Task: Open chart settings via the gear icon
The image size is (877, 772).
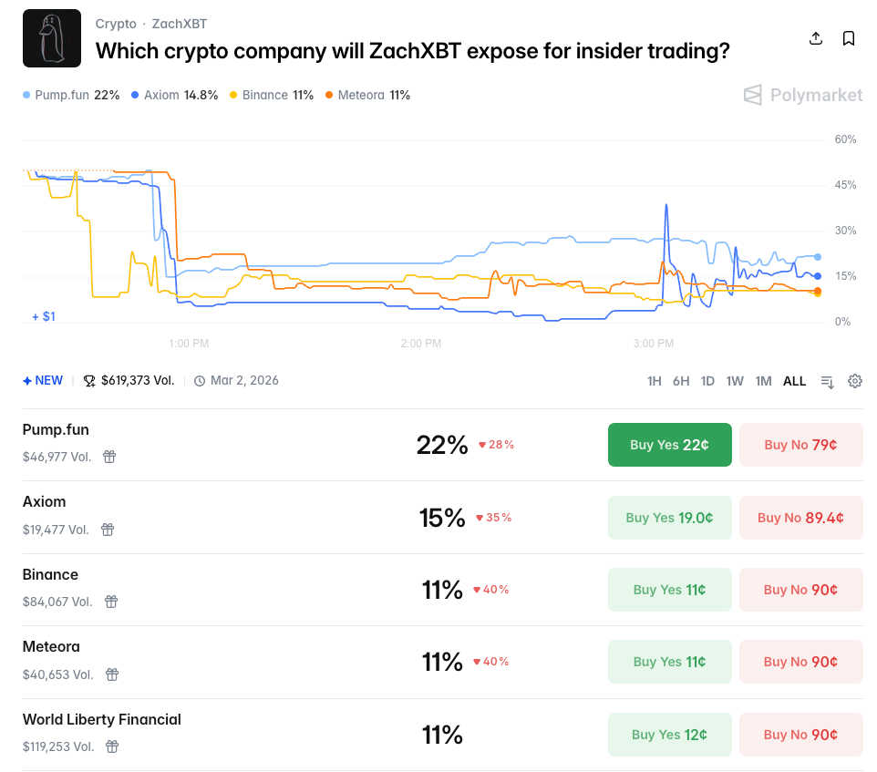Action: pos(854,381)
